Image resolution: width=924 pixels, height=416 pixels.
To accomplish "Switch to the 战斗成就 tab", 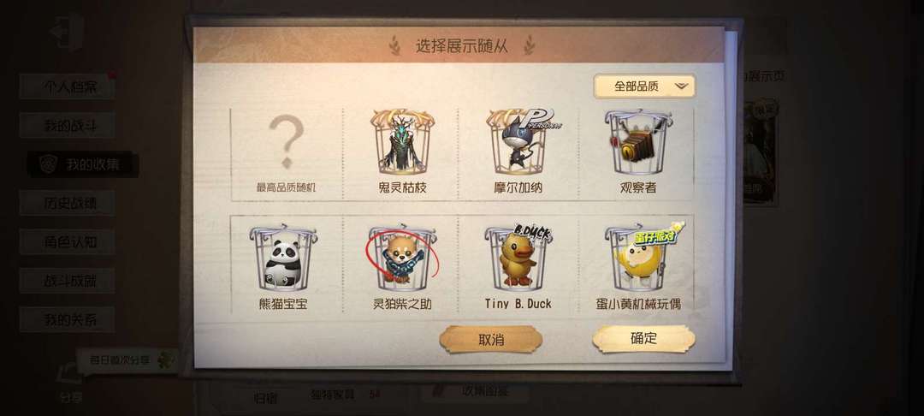I will 68,281.
